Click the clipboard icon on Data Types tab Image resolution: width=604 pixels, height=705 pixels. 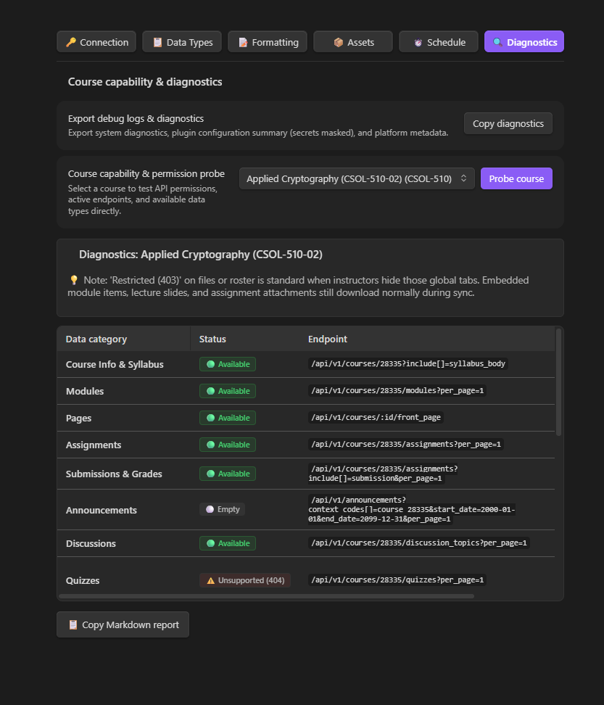coord(157,42)
